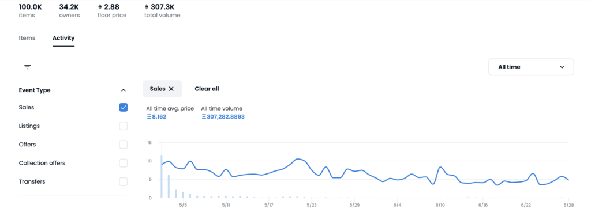Collapse the Event Type section chevron
This screenshot has width=591, height=220.
click(123, 90)
